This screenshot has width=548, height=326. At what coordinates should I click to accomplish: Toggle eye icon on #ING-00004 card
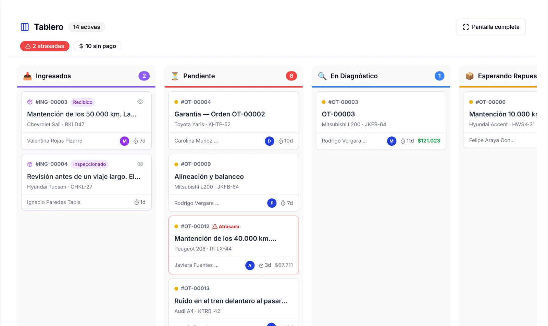coord(140,164)
